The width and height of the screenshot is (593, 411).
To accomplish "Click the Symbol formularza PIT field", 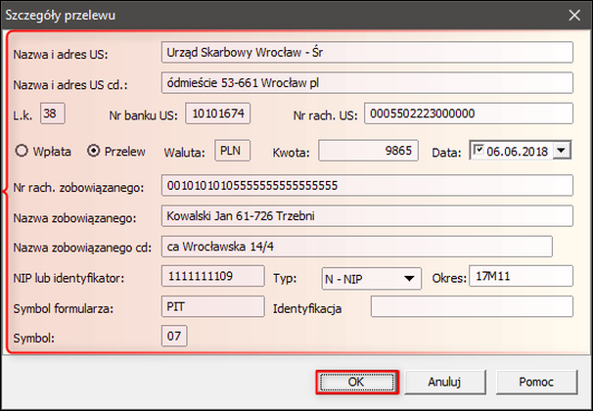I will point(213,306).
